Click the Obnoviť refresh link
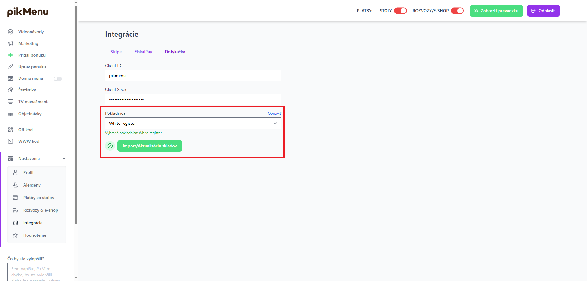587x281 pixels. pyautogui.click(x=274, y=113)
